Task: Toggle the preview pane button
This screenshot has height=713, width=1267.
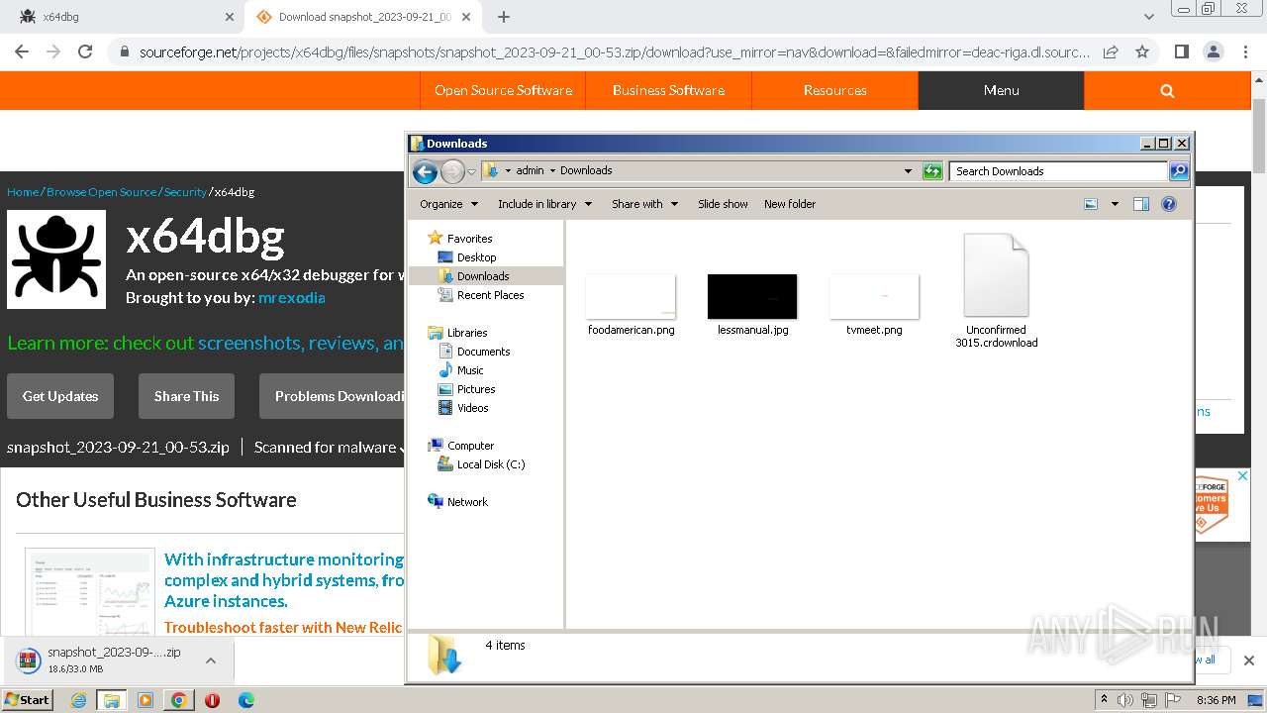Action: pos(1141,204)
